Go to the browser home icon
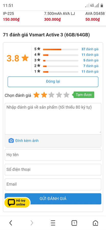The height and width of the screenshot is (230, 106). pyautogui.click(x=96, y=223)
